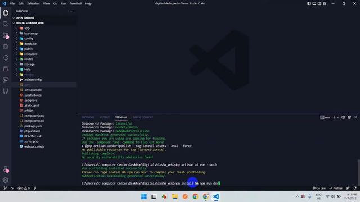360x202 pixels.
Task: Toggle secondary sidebar layout icon
Action: (x=319, y=4)
